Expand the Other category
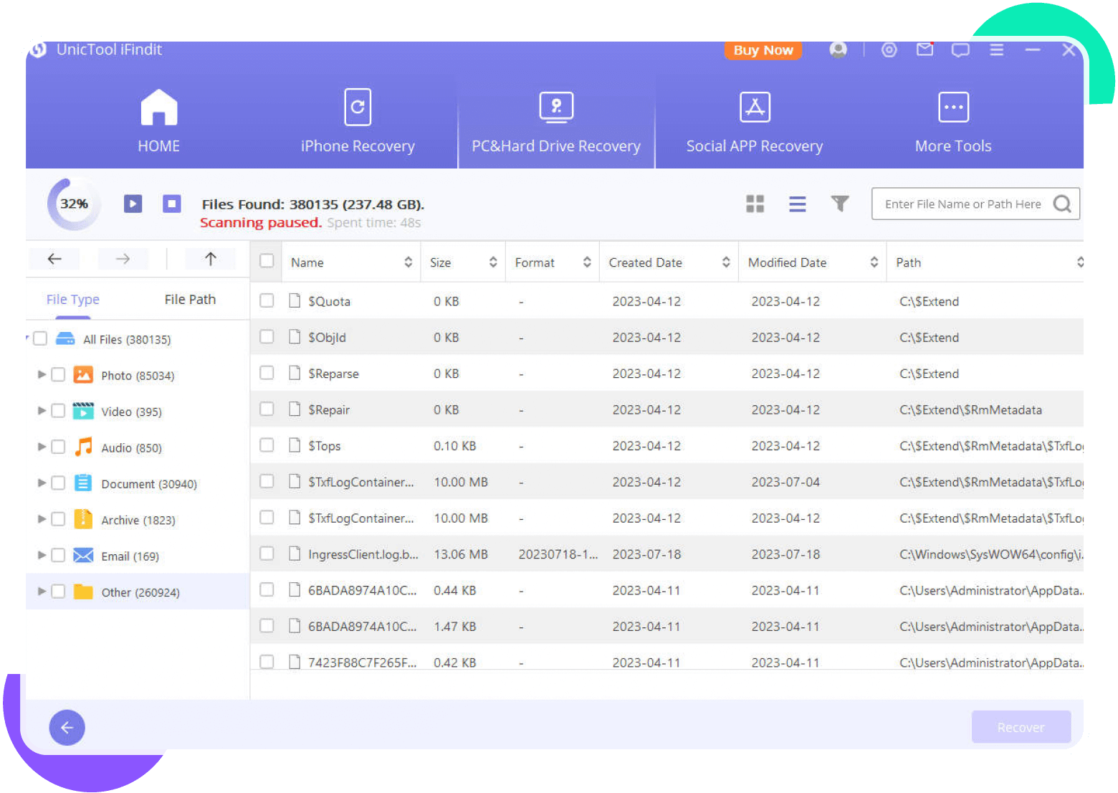Viewport: 1118px width, 793px height. click(42, 591)
